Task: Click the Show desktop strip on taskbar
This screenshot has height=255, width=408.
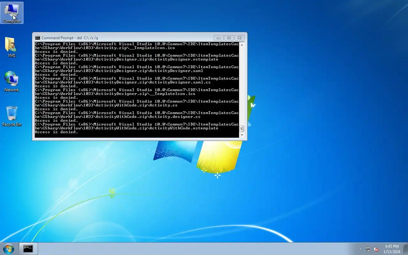Action: (405, 249)
